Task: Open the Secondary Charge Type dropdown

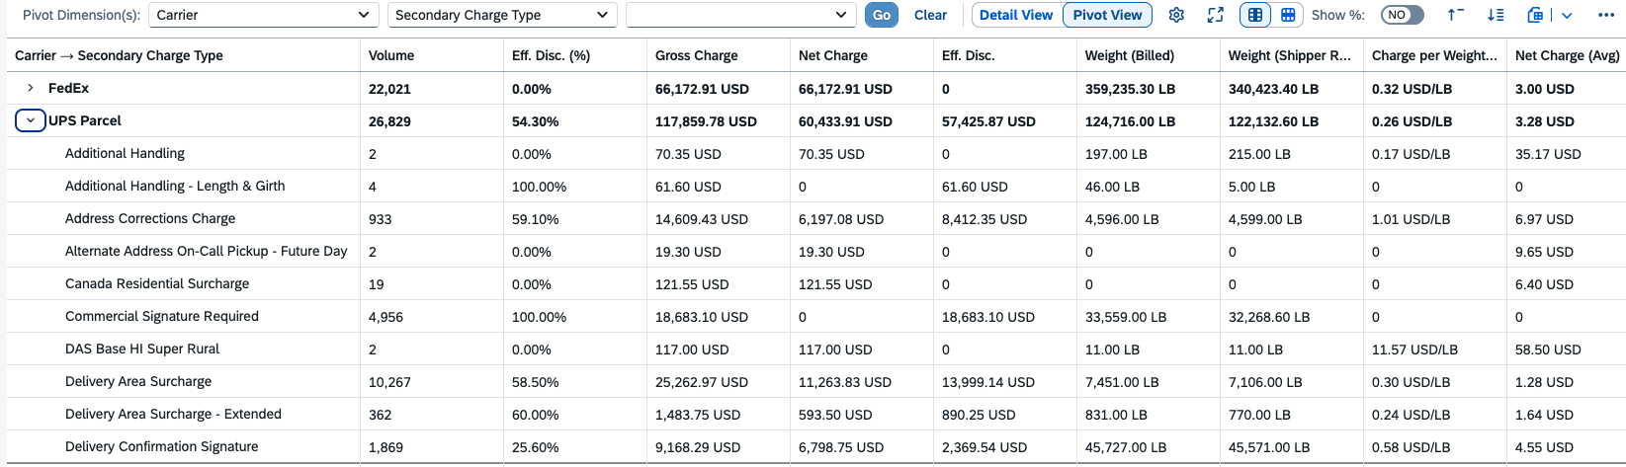Action: (502, 15)
